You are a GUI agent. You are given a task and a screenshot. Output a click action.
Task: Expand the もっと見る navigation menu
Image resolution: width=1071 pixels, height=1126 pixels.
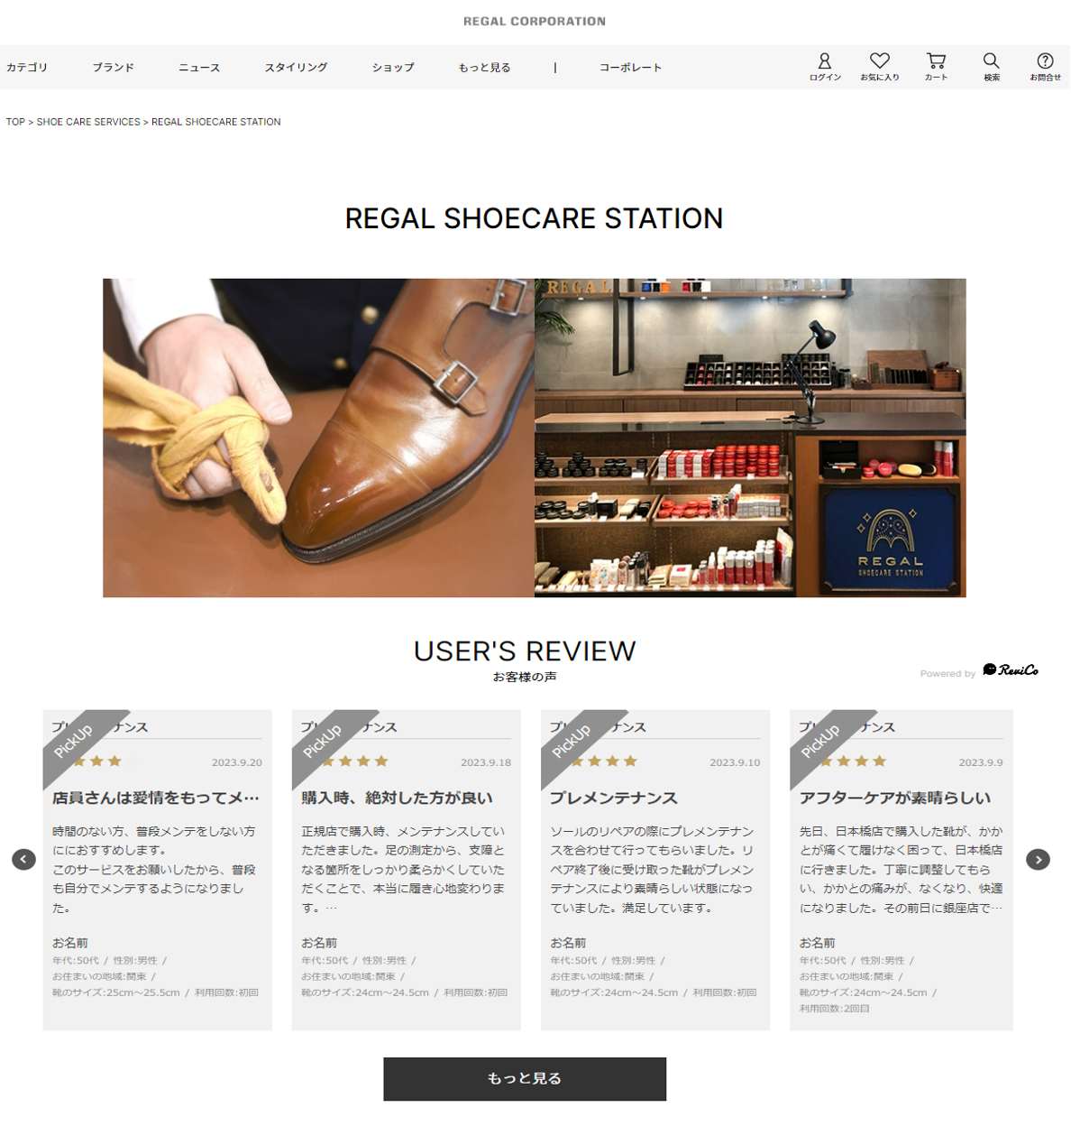coord(484,68)
